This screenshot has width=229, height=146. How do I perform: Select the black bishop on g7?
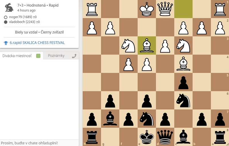pyautogui.click(x=110, y=119)
